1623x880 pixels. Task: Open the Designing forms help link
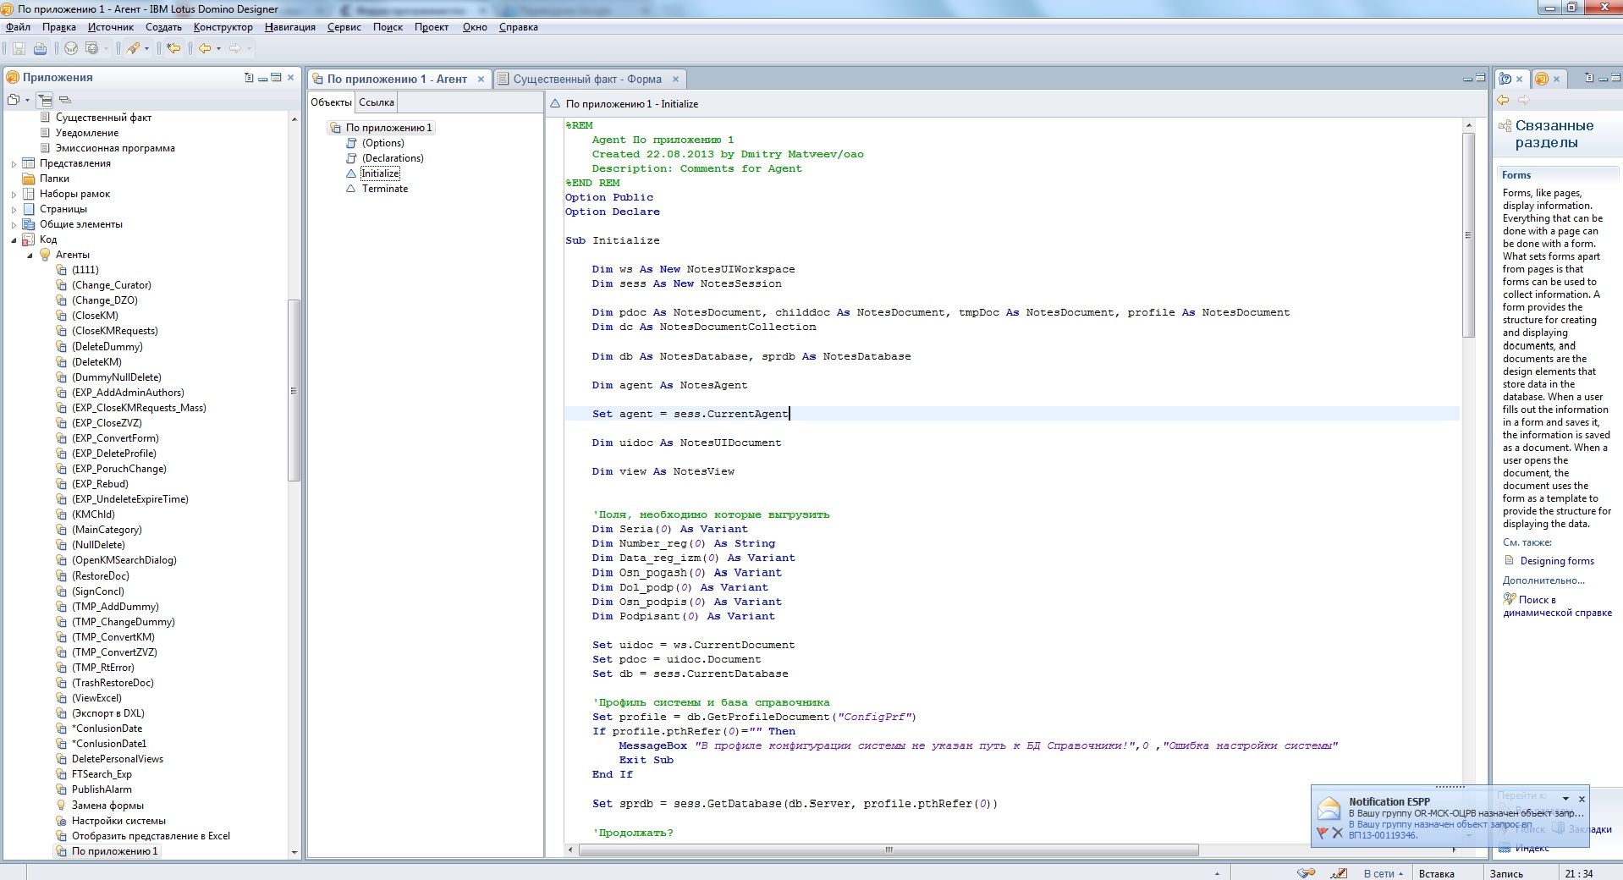(x=1556, y=561)
